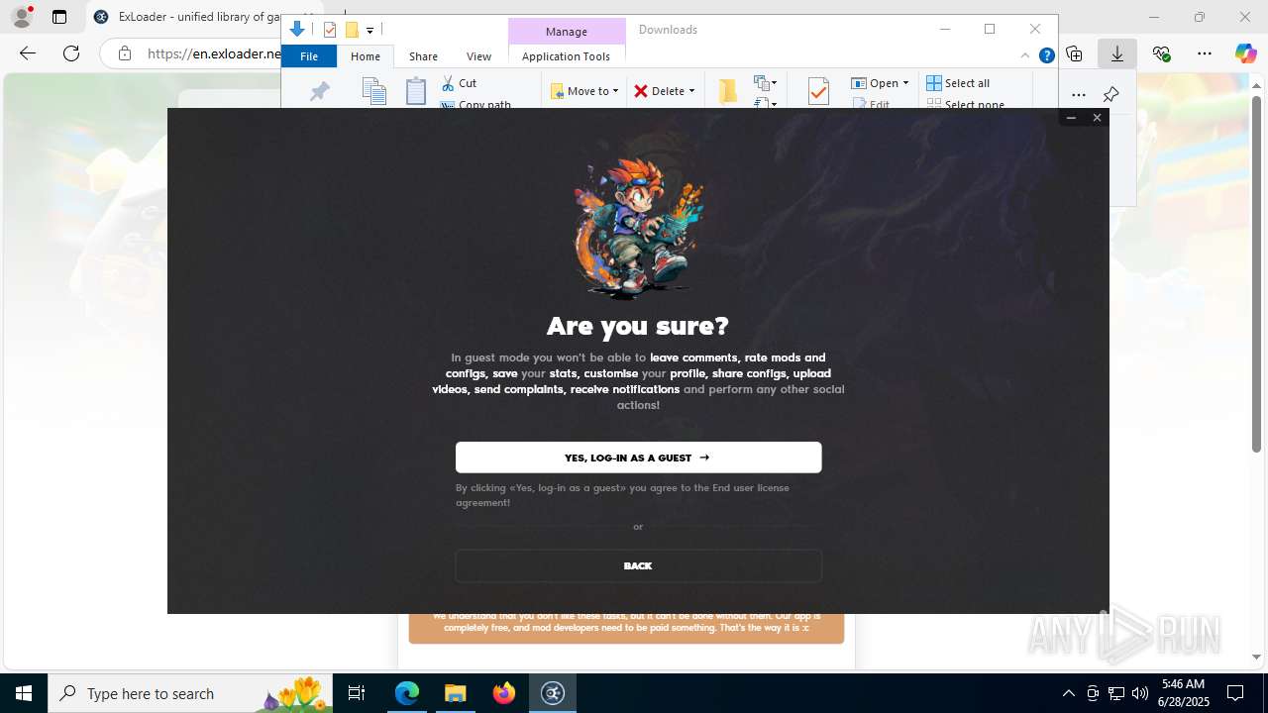Pin the Edge downloads panel
The height and width of the screenshot is (713, 1268).
point(1110,95)
